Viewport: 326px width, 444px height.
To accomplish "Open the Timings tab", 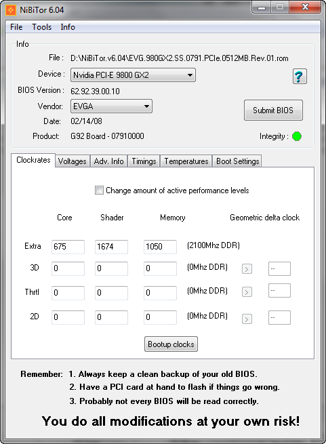I will coord(144,161).
